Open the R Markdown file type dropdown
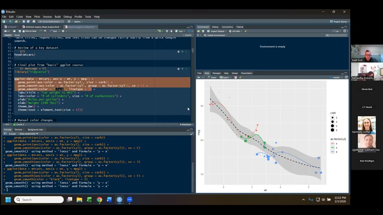The image size is (383, 215). [186, 125]
